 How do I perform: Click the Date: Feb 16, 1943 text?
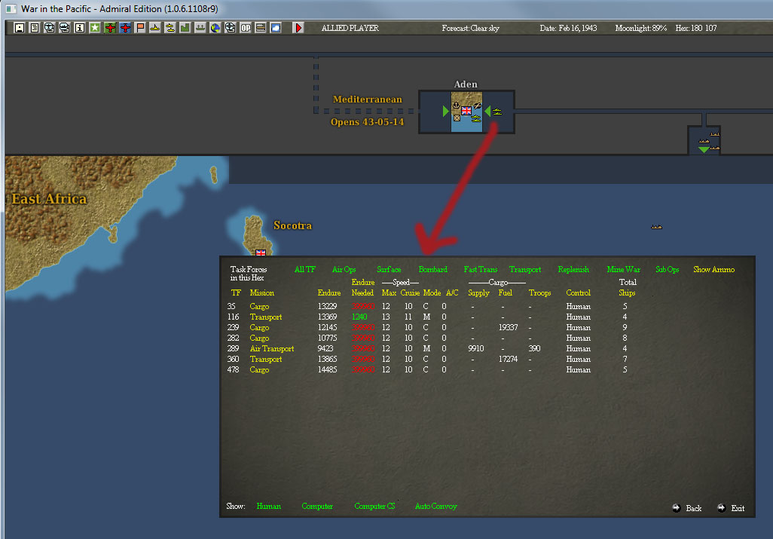pos(568,28)
